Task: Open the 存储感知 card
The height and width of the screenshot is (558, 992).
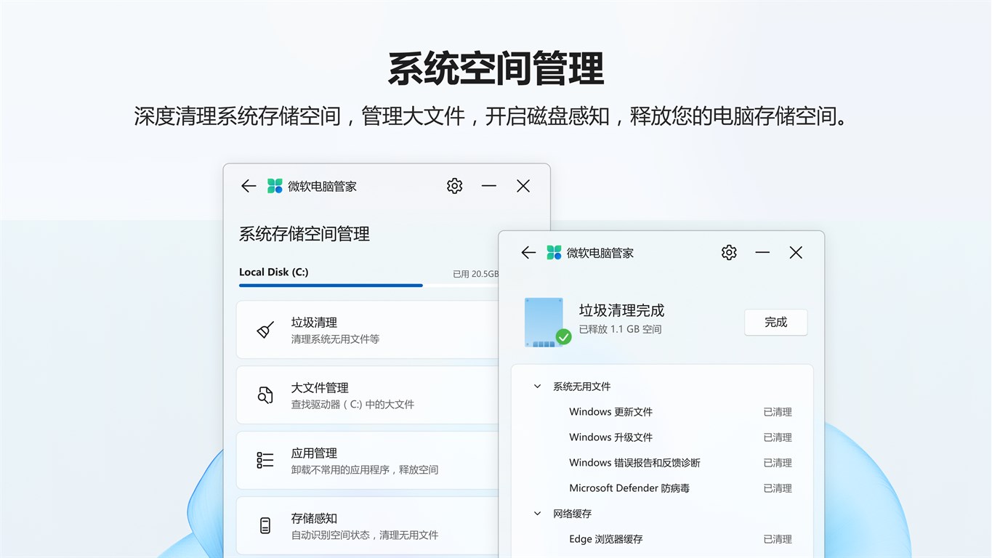Action: click(368, 525)
